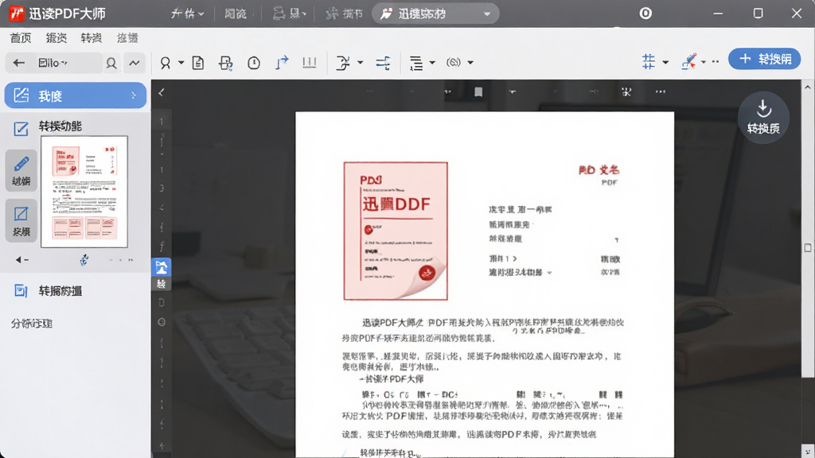Open the Bilo dropdown field
Screen dimensions: 815x458
[x=54, y=63]
